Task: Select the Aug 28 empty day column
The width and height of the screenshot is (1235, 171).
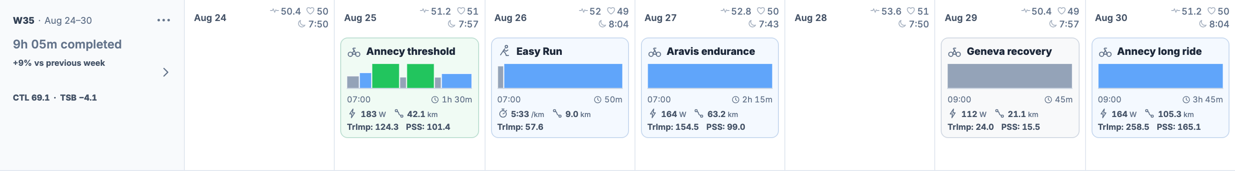Action: (860, 95)
